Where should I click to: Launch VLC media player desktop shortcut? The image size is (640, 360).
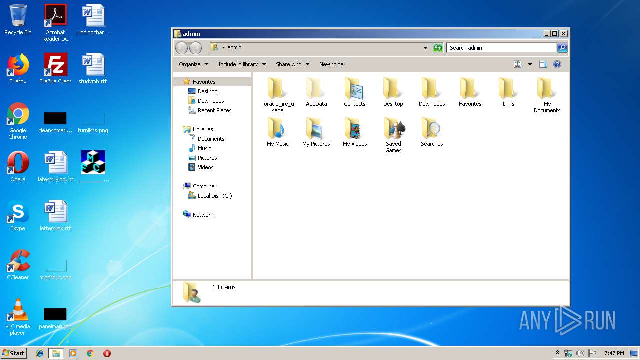[18, 317]
